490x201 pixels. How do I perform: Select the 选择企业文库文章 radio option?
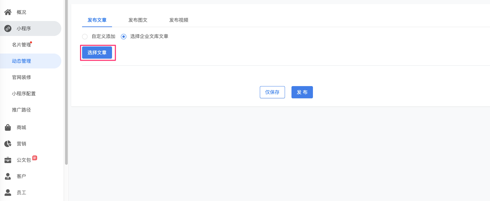(x=124, y=36)
